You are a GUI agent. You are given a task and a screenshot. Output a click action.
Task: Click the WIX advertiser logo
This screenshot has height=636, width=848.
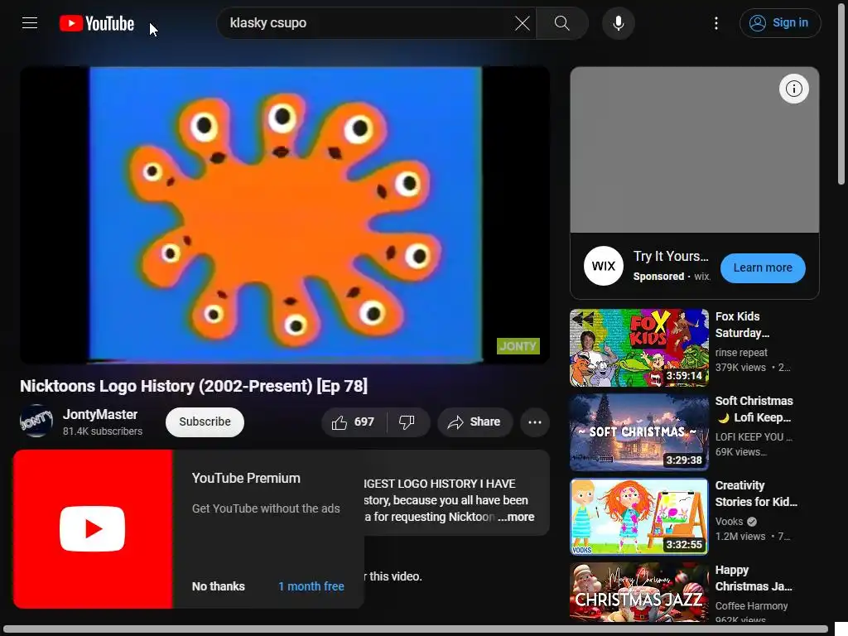pos(604,266)
